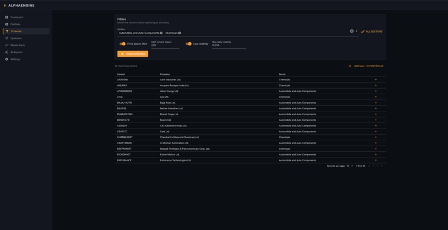The height and width of the screenshot is (230, 448).
Task: Select the Screener sidebar item
Action: click(x=26, y=32)
